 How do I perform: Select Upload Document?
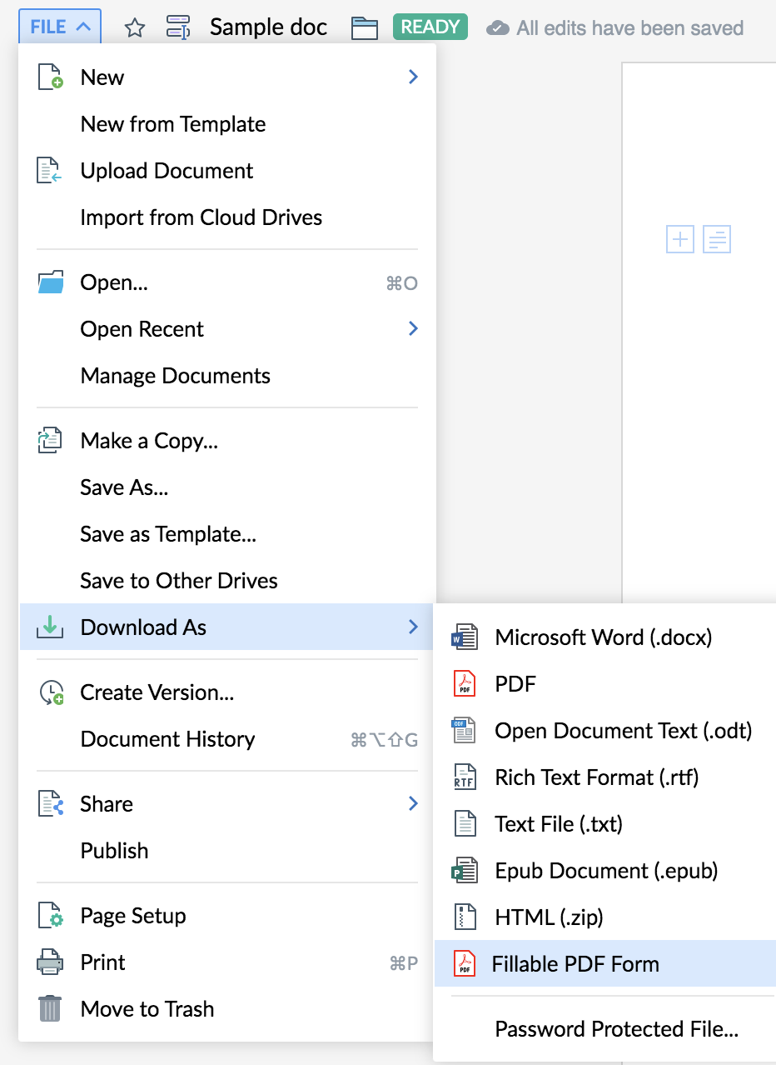coord(167,171)
